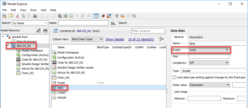The image size is (248, 108).
Task: Click the Add Trigger step icon
Action: click(83, 16)
